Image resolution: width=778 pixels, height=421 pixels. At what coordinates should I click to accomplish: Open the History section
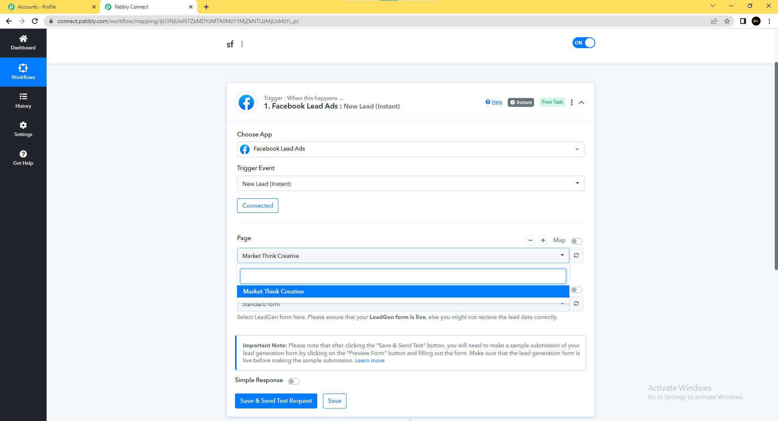(x=23, y=101)
